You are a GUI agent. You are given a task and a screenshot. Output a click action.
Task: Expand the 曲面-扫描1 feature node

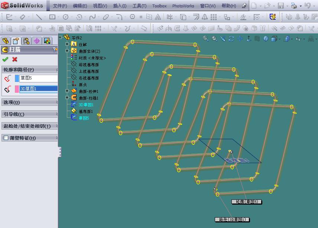tap(67, 98)
